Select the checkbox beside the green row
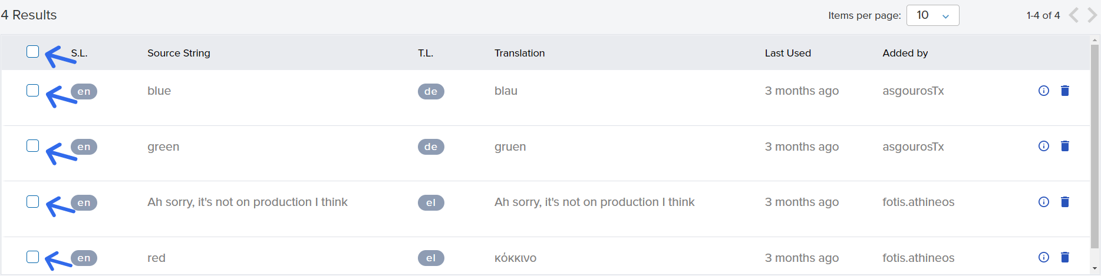This screenshot has width=1101, height=276. click(33, 146)
